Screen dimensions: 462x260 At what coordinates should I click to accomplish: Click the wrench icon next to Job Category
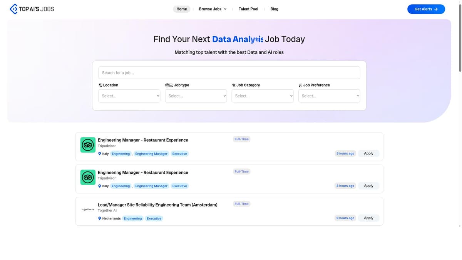pos(234,85)
